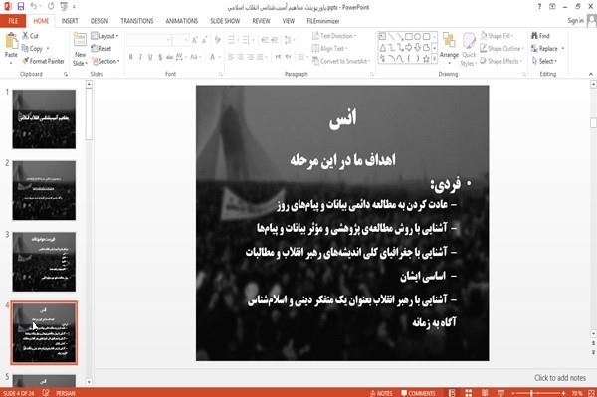This screenshot has width=597, height=397.
Task: Toggle NOTES pane in status bar
Action: click(381, 393)
